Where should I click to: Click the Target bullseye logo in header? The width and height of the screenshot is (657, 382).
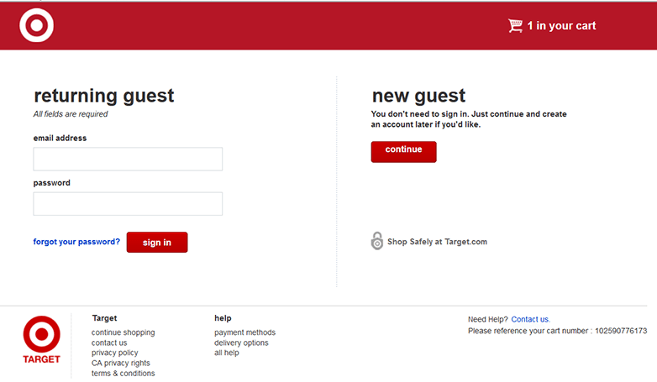[36, 25]
